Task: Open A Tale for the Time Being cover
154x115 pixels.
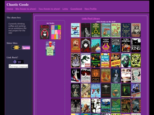Action: [106, 60]
